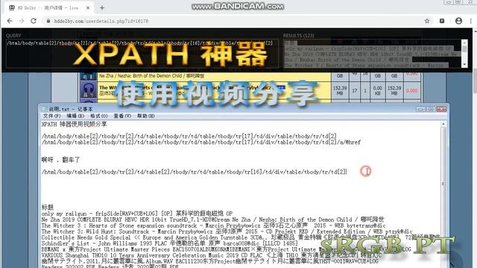Open Notepad's 帮助(H) menu
Image resolution: width=477 pixels, height=268 pixels.
click(x=146, y=116)
